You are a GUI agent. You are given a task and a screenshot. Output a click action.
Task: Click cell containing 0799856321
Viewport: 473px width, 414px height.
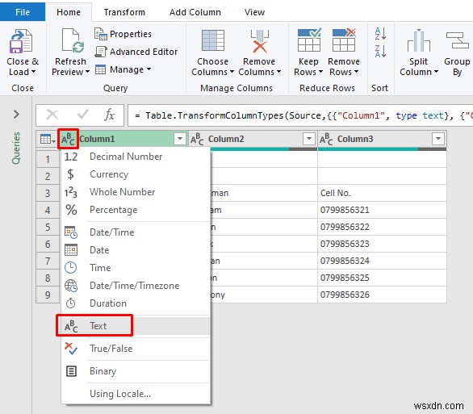382,210
